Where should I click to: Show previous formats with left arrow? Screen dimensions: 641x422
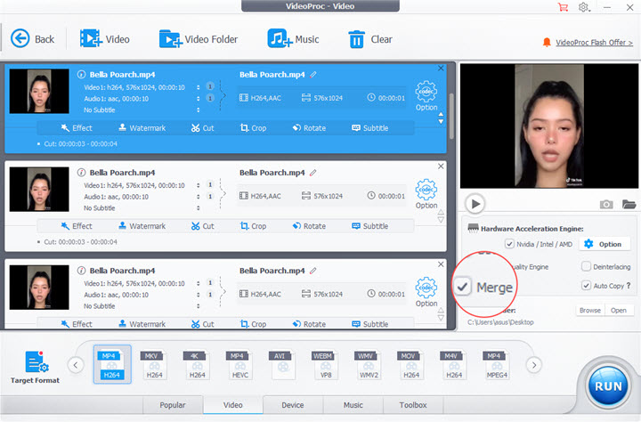click(76, 365)
